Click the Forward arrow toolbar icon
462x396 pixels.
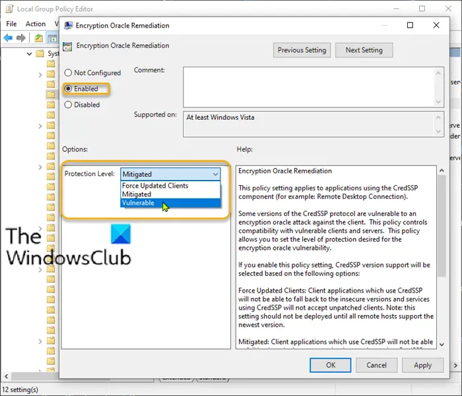[x=20, y=38]
